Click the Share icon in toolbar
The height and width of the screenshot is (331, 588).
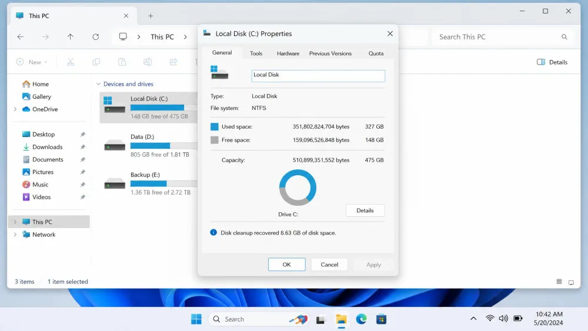coord(173,62)
